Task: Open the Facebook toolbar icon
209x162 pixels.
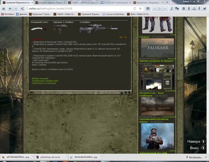Action: (x=199, y=9)
